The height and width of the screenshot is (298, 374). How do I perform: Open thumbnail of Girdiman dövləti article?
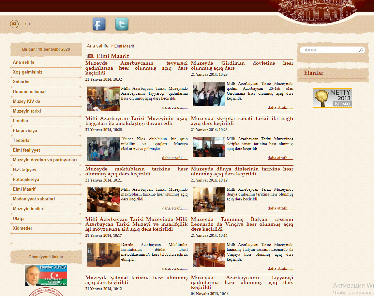coord(209,94)
